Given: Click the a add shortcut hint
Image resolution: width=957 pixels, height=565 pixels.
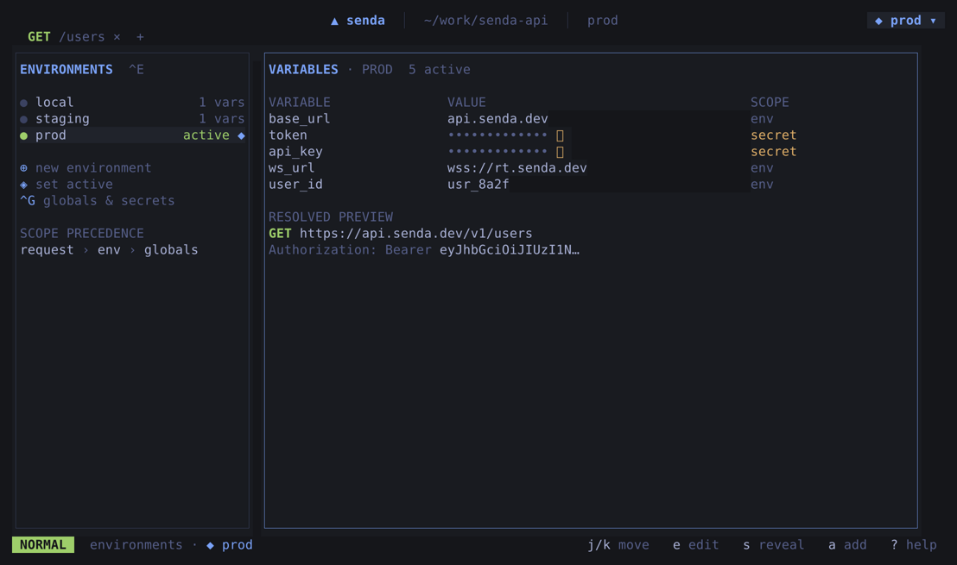Looking at the screenshot, I should pyautogui.click(x=847, y=545).
